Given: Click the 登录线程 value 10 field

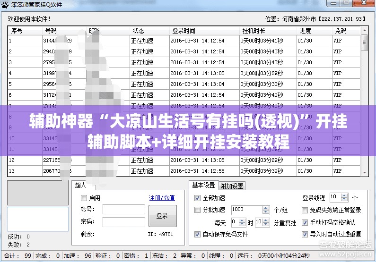Looking at the screenshot, I should pyautogui.click(x=335, y=197).
